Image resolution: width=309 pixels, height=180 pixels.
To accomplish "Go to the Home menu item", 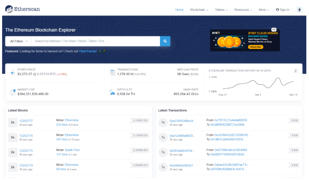I will (x=179, y=10).
